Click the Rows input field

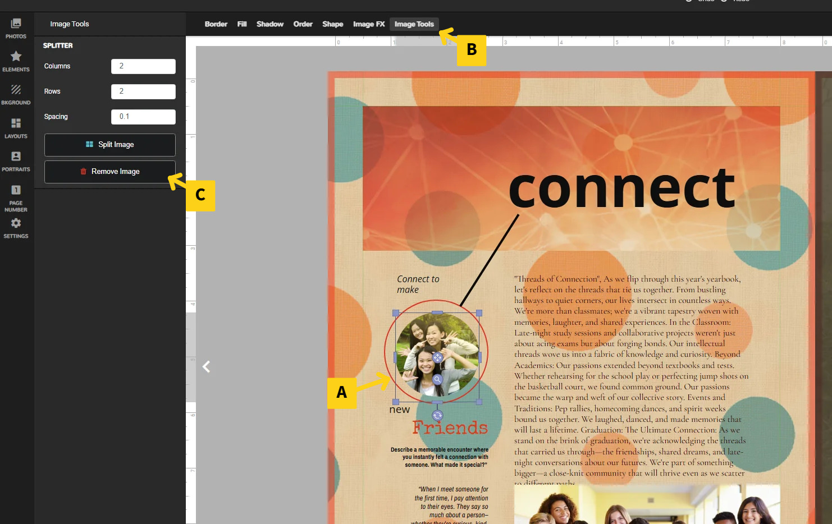(x=143, y=91)
